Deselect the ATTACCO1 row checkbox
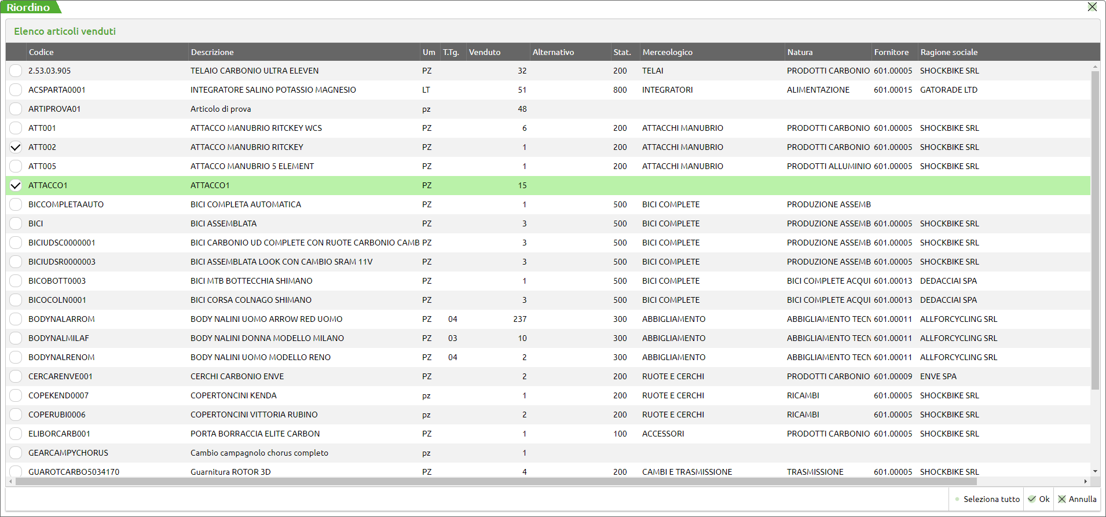Image resolution: width=1106 pixels, height=517 pixels. pyautogui.click(x=16, y=185)
